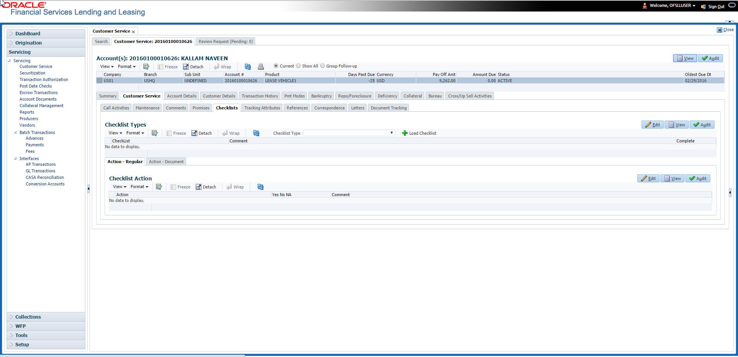Open the Welcome, OFSLLUSER user menu

pyautogui.click(x=672, y=6)
